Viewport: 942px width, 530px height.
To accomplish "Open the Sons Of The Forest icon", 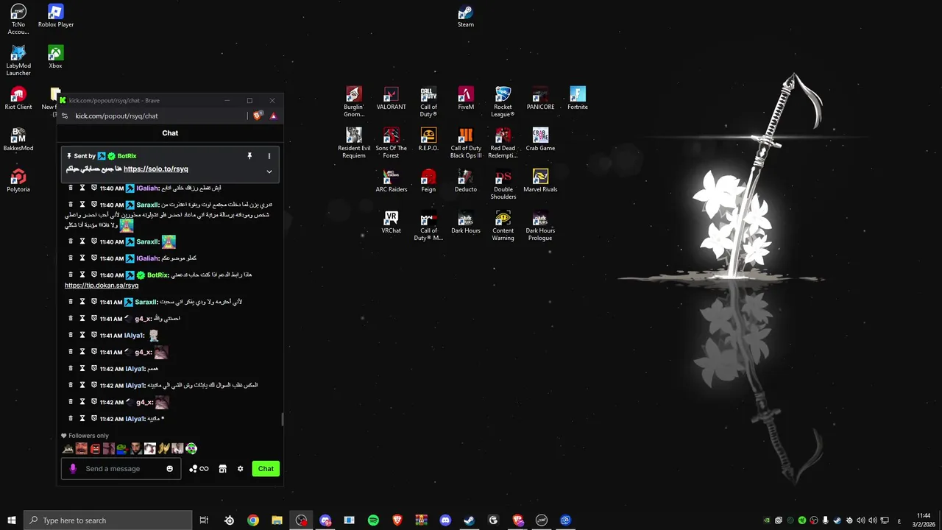I will point(391,144).
